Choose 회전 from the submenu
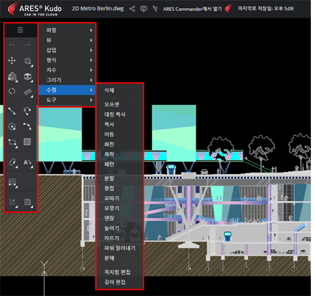The width and height of the screenshot is (315, 296). point(120,145)
